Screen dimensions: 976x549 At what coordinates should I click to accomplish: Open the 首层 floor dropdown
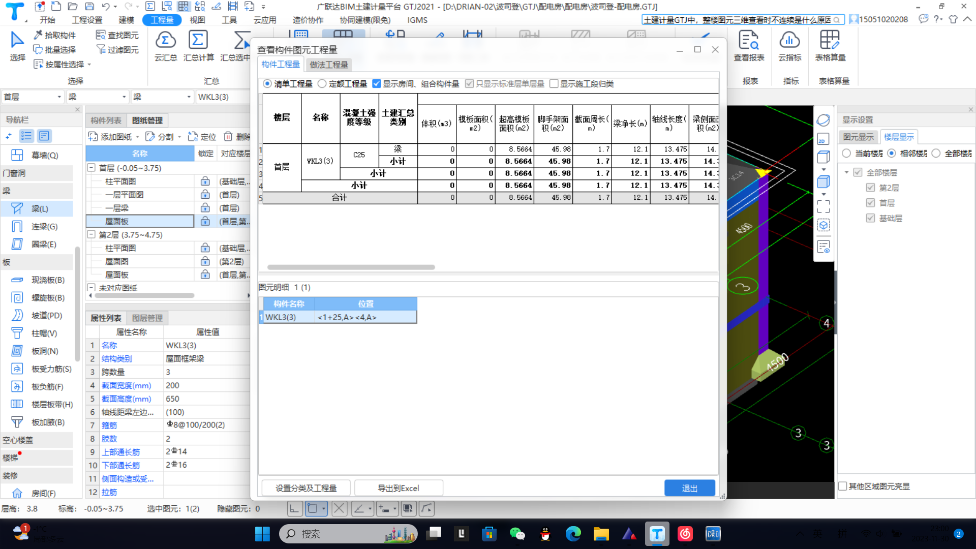point(59,97)
